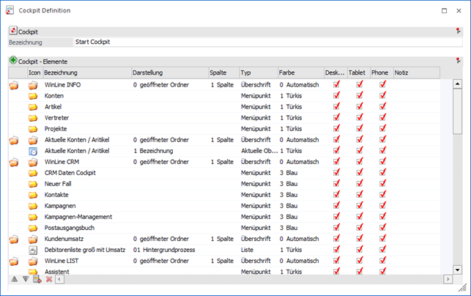Click the pin icon on the Cockpit section
The height and width of the screenshot is (296, 471).
(x=458, y=32)
